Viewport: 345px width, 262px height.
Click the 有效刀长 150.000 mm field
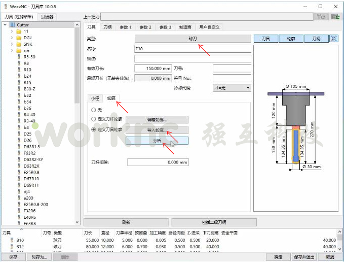153,69
